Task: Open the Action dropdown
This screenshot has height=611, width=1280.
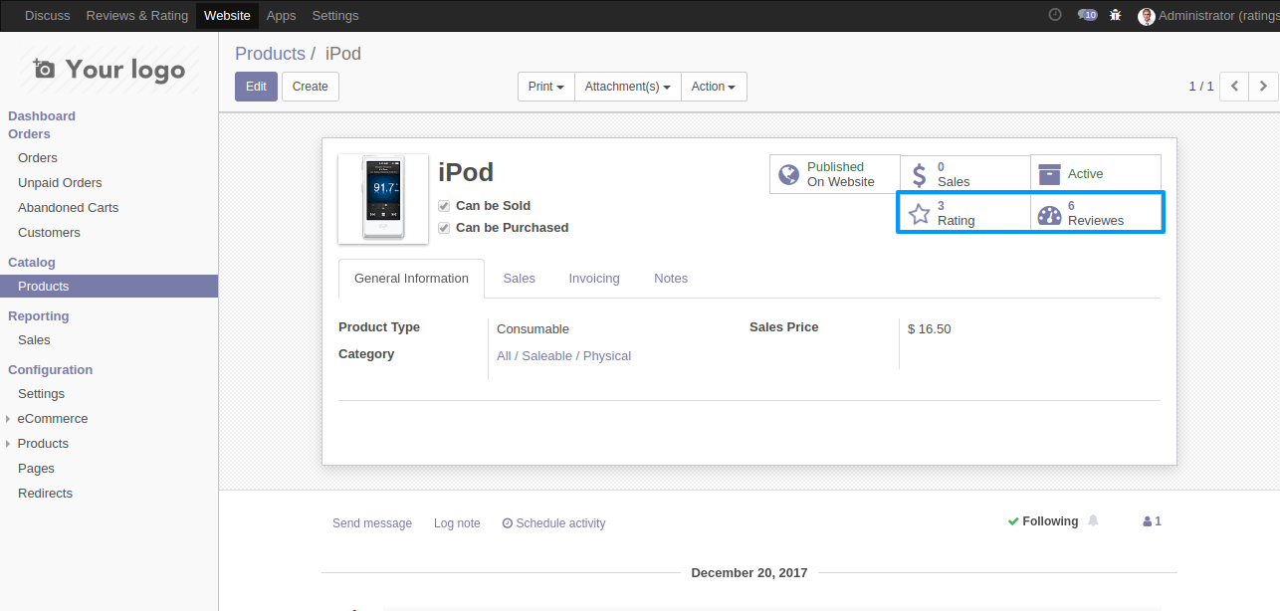Action: pyautogui.click(x=714, y=87)
